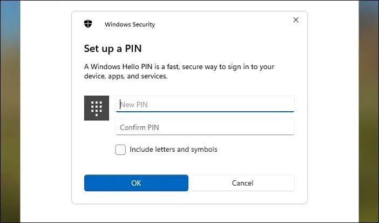This screenshot has width=379, height=223.
Task: Focus the New PIN input field
Action: pos(205,104)
